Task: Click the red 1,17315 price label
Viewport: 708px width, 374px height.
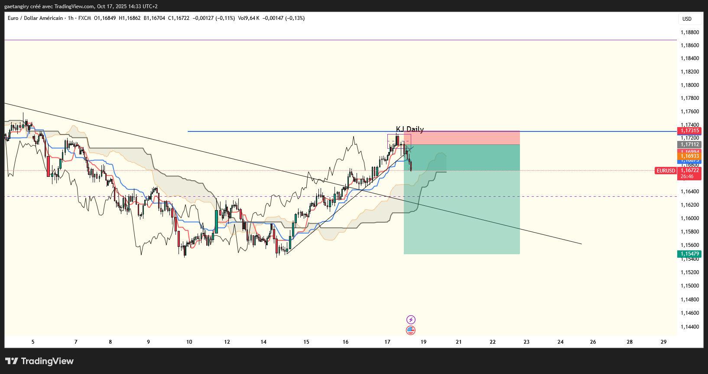Action: click(x=689, y=131)
